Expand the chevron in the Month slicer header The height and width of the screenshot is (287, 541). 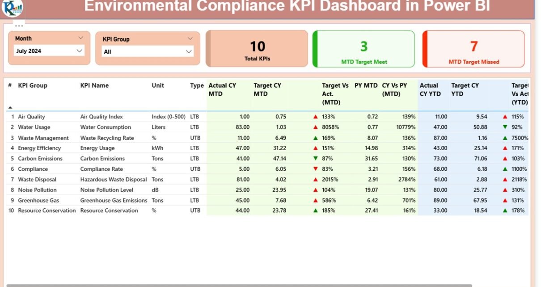[x=80, y=38]
